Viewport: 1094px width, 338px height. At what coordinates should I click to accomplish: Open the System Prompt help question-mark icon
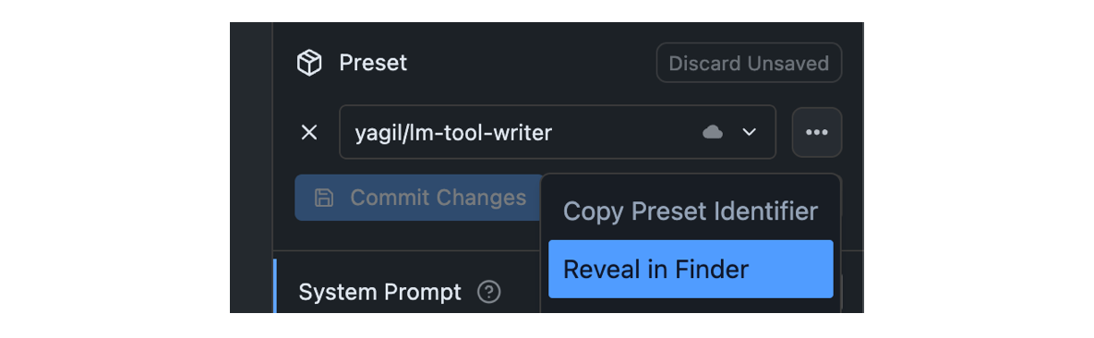(489, 292)
